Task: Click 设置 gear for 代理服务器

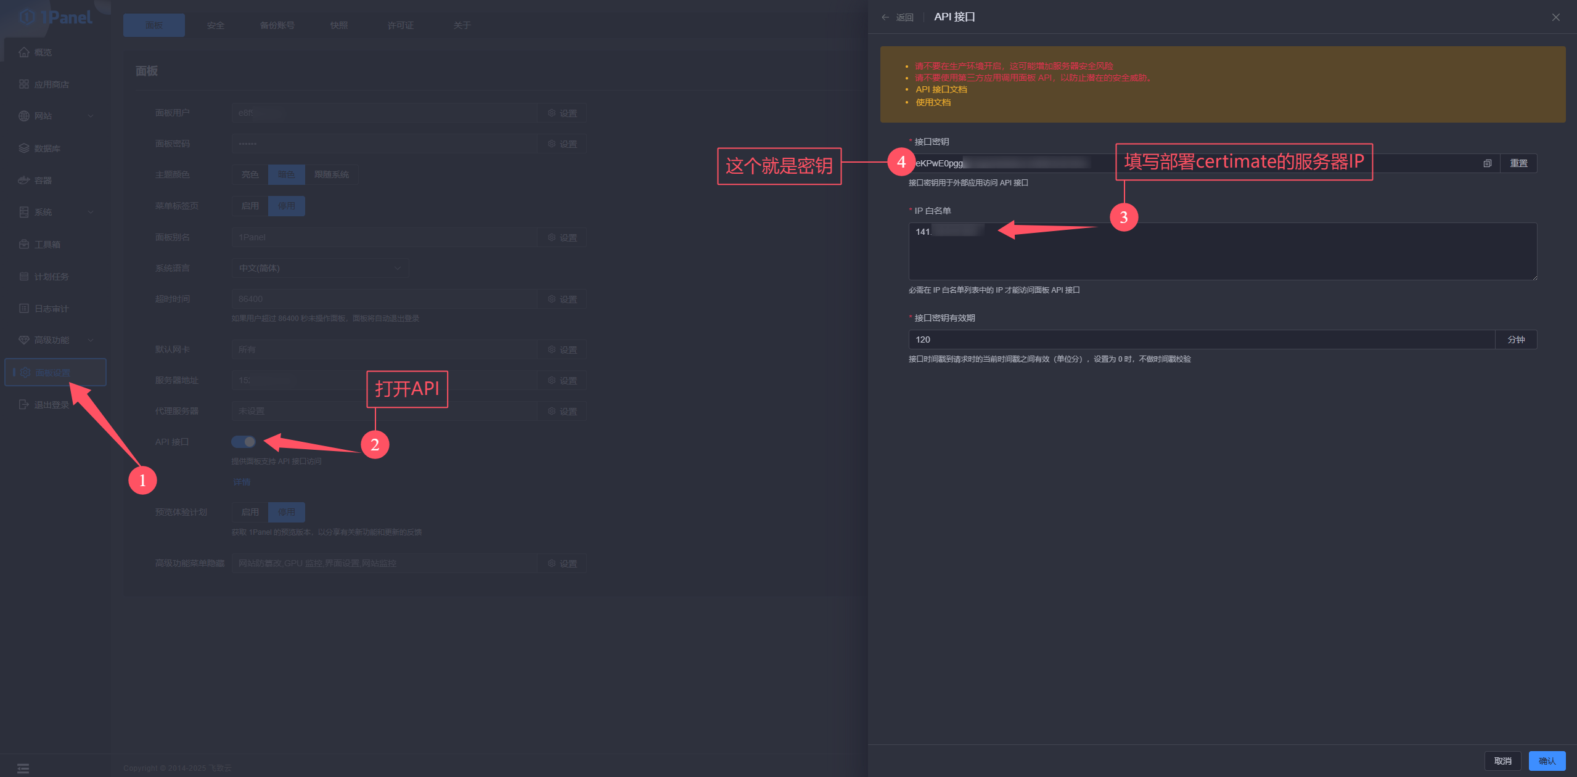Action: (x=562, y=412)
